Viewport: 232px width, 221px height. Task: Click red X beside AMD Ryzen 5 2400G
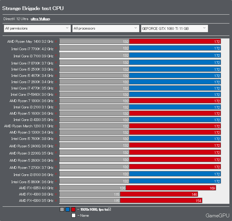[56, 145]
